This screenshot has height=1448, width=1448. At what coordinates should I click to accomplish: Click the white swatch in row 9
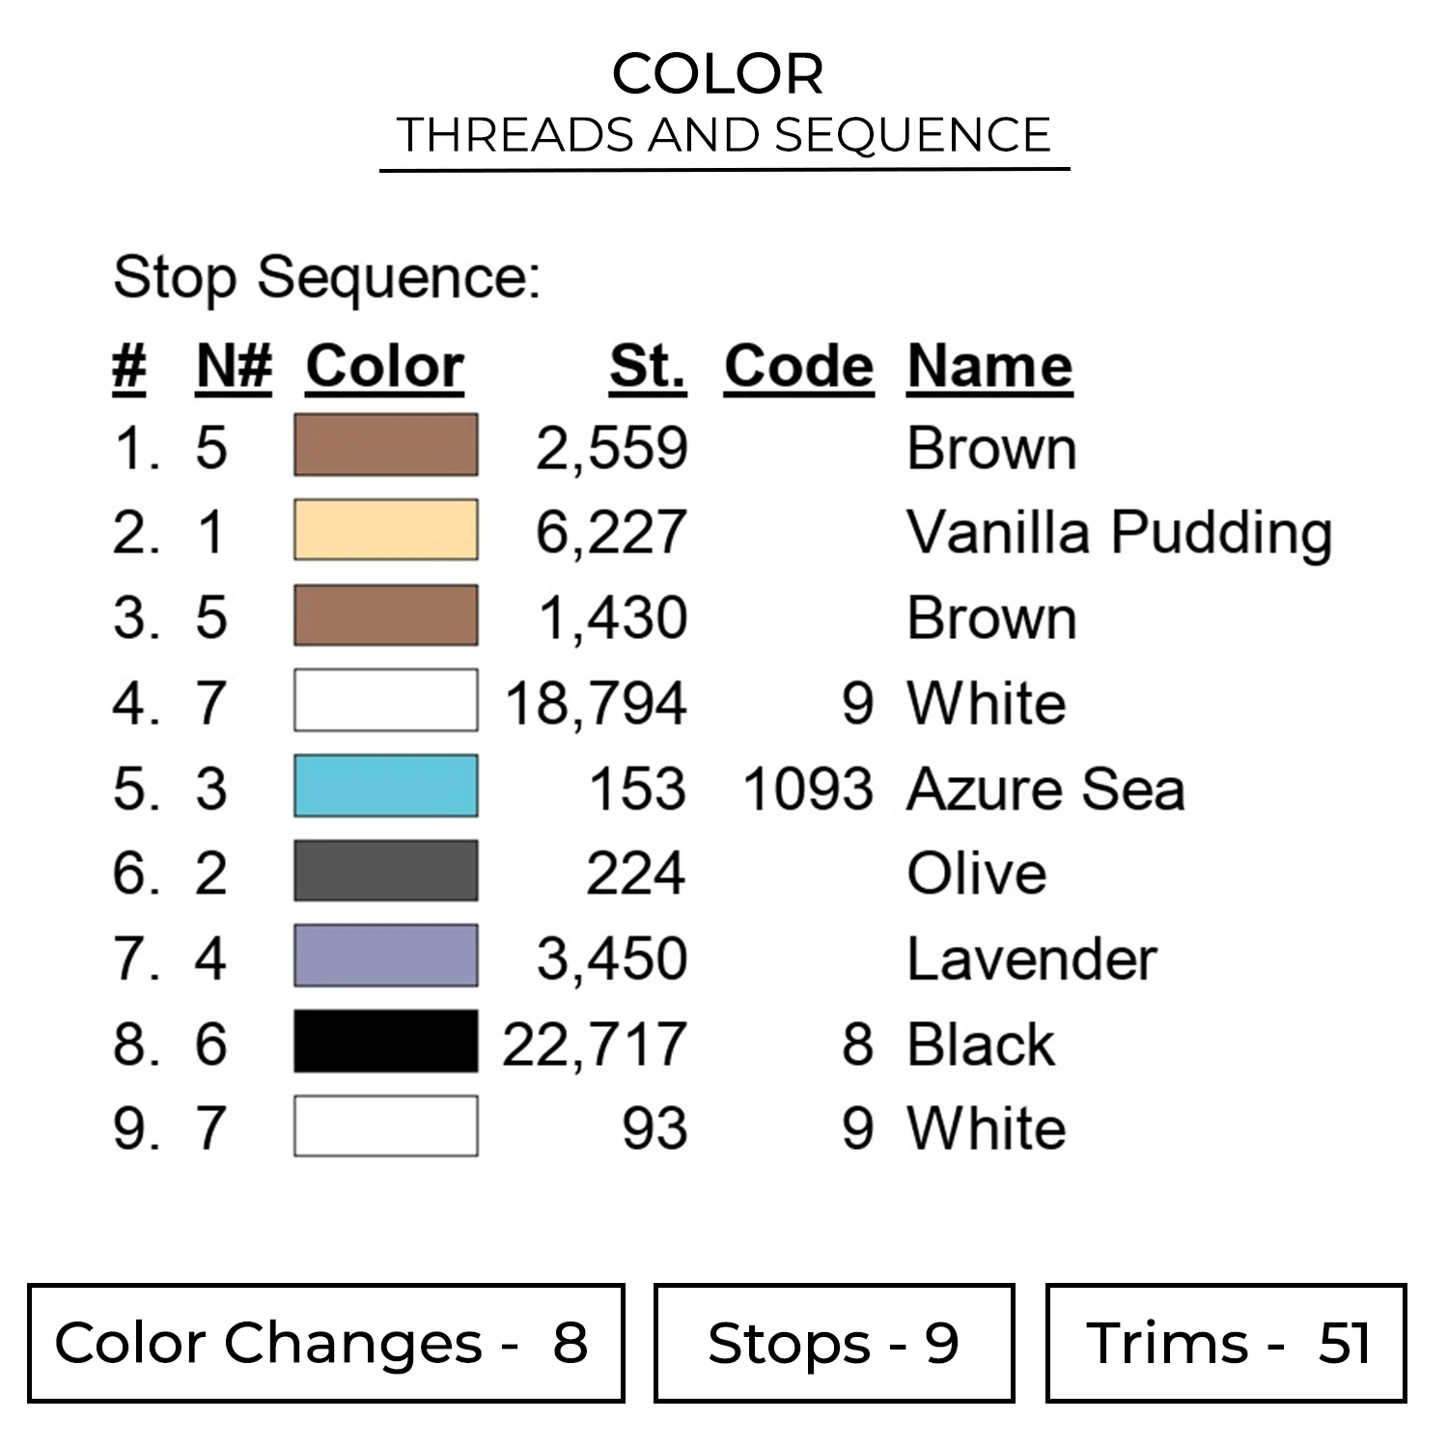385,1127
